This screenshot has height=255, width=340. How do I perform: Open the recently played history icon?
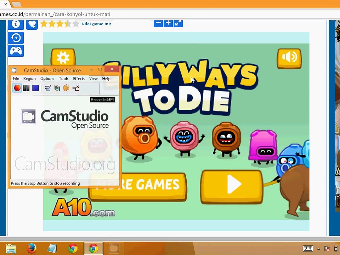(x=16, y=38)
